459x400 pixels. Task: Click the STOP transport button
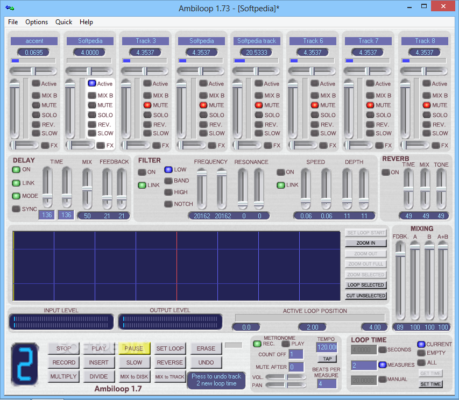pos(63,348)
